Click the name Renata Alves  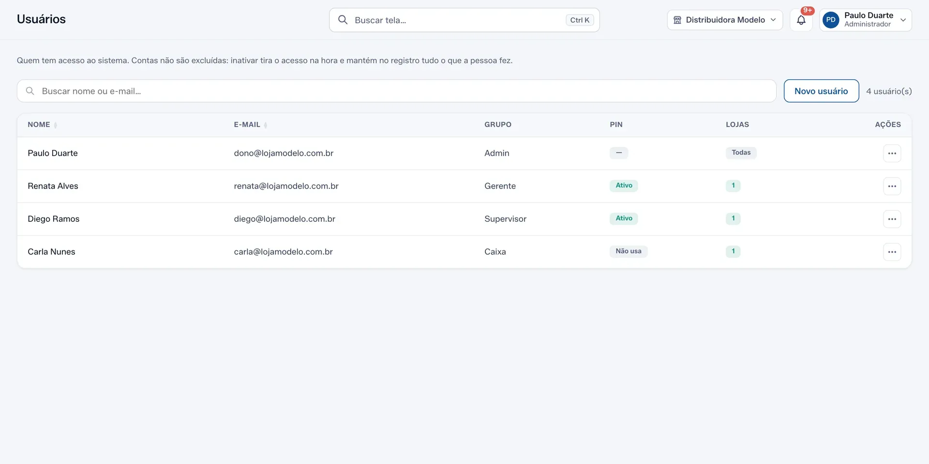point(53,186)
